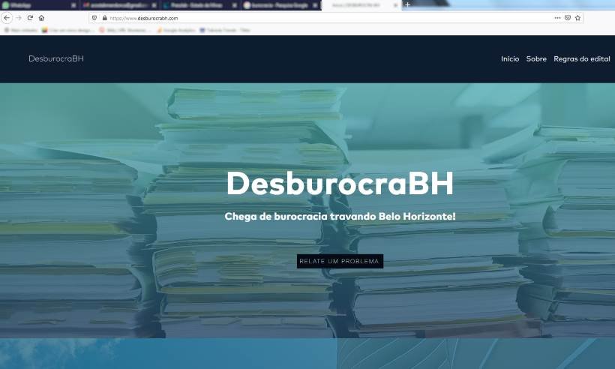
Task: Open the Google Analytics bookmark
Action: pos(175,30)
